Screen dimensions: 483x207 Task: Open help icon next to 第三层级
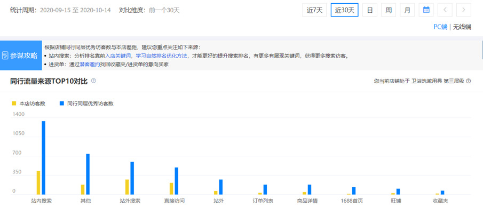(x=468, y=81)
